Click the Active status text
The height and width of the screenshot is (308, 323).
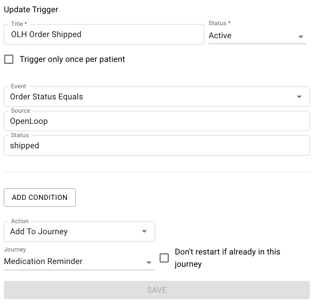click(220, 36)
